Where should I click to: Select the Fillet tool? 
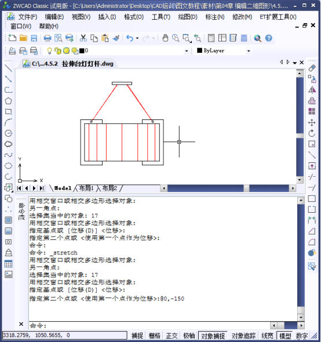[x=312, y=242]
